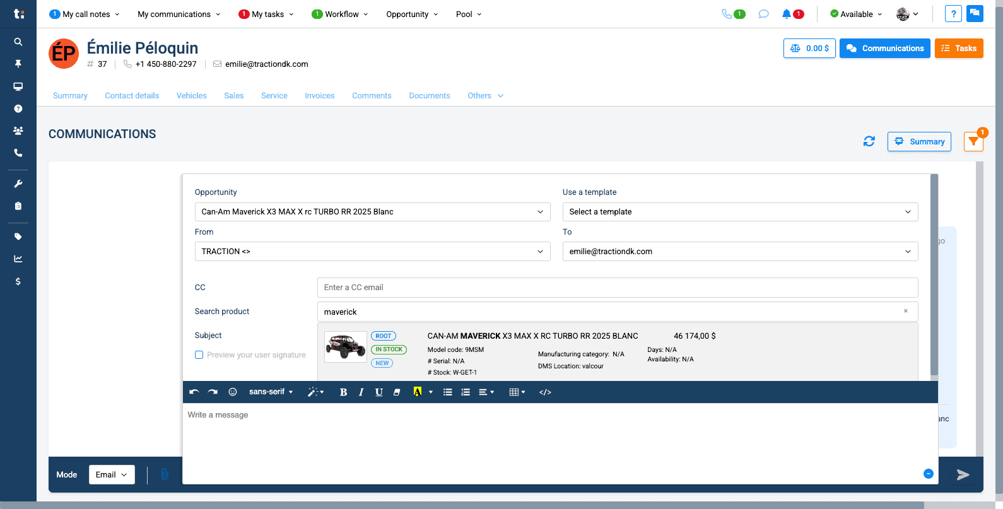The width and height of the screenshot is (1003, 509).
Task: Open the search icon in left sidebar
Action: (x=18, y=42)
